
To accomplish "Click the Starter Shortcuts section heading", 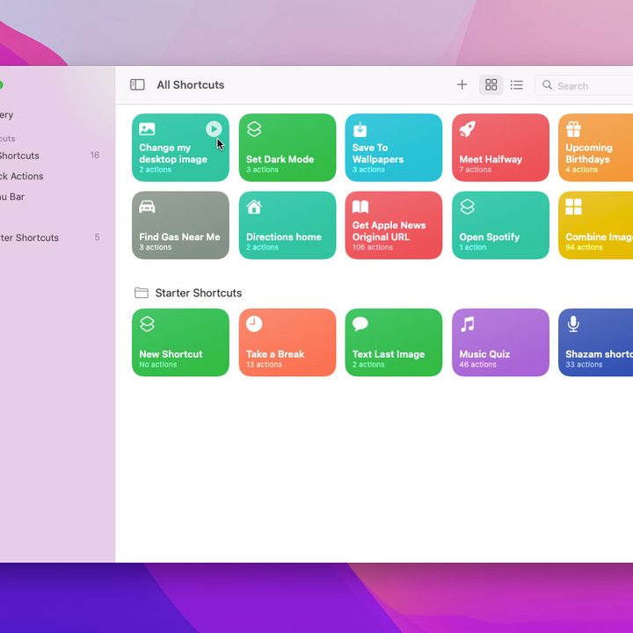I will (198, 293).
